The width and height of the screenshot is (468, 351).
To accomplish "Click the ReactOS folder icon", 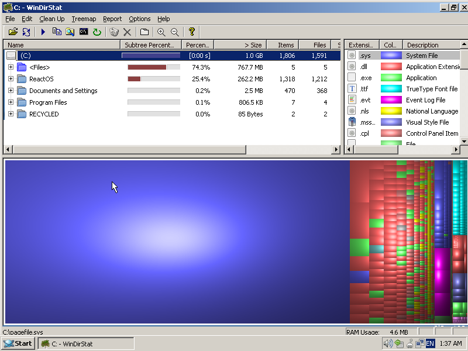I will click(x=22, y=79).
